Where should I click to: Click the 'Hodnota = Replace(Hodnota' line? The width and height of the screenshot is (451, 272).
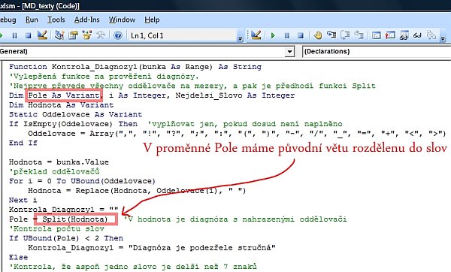pos(137,191)
